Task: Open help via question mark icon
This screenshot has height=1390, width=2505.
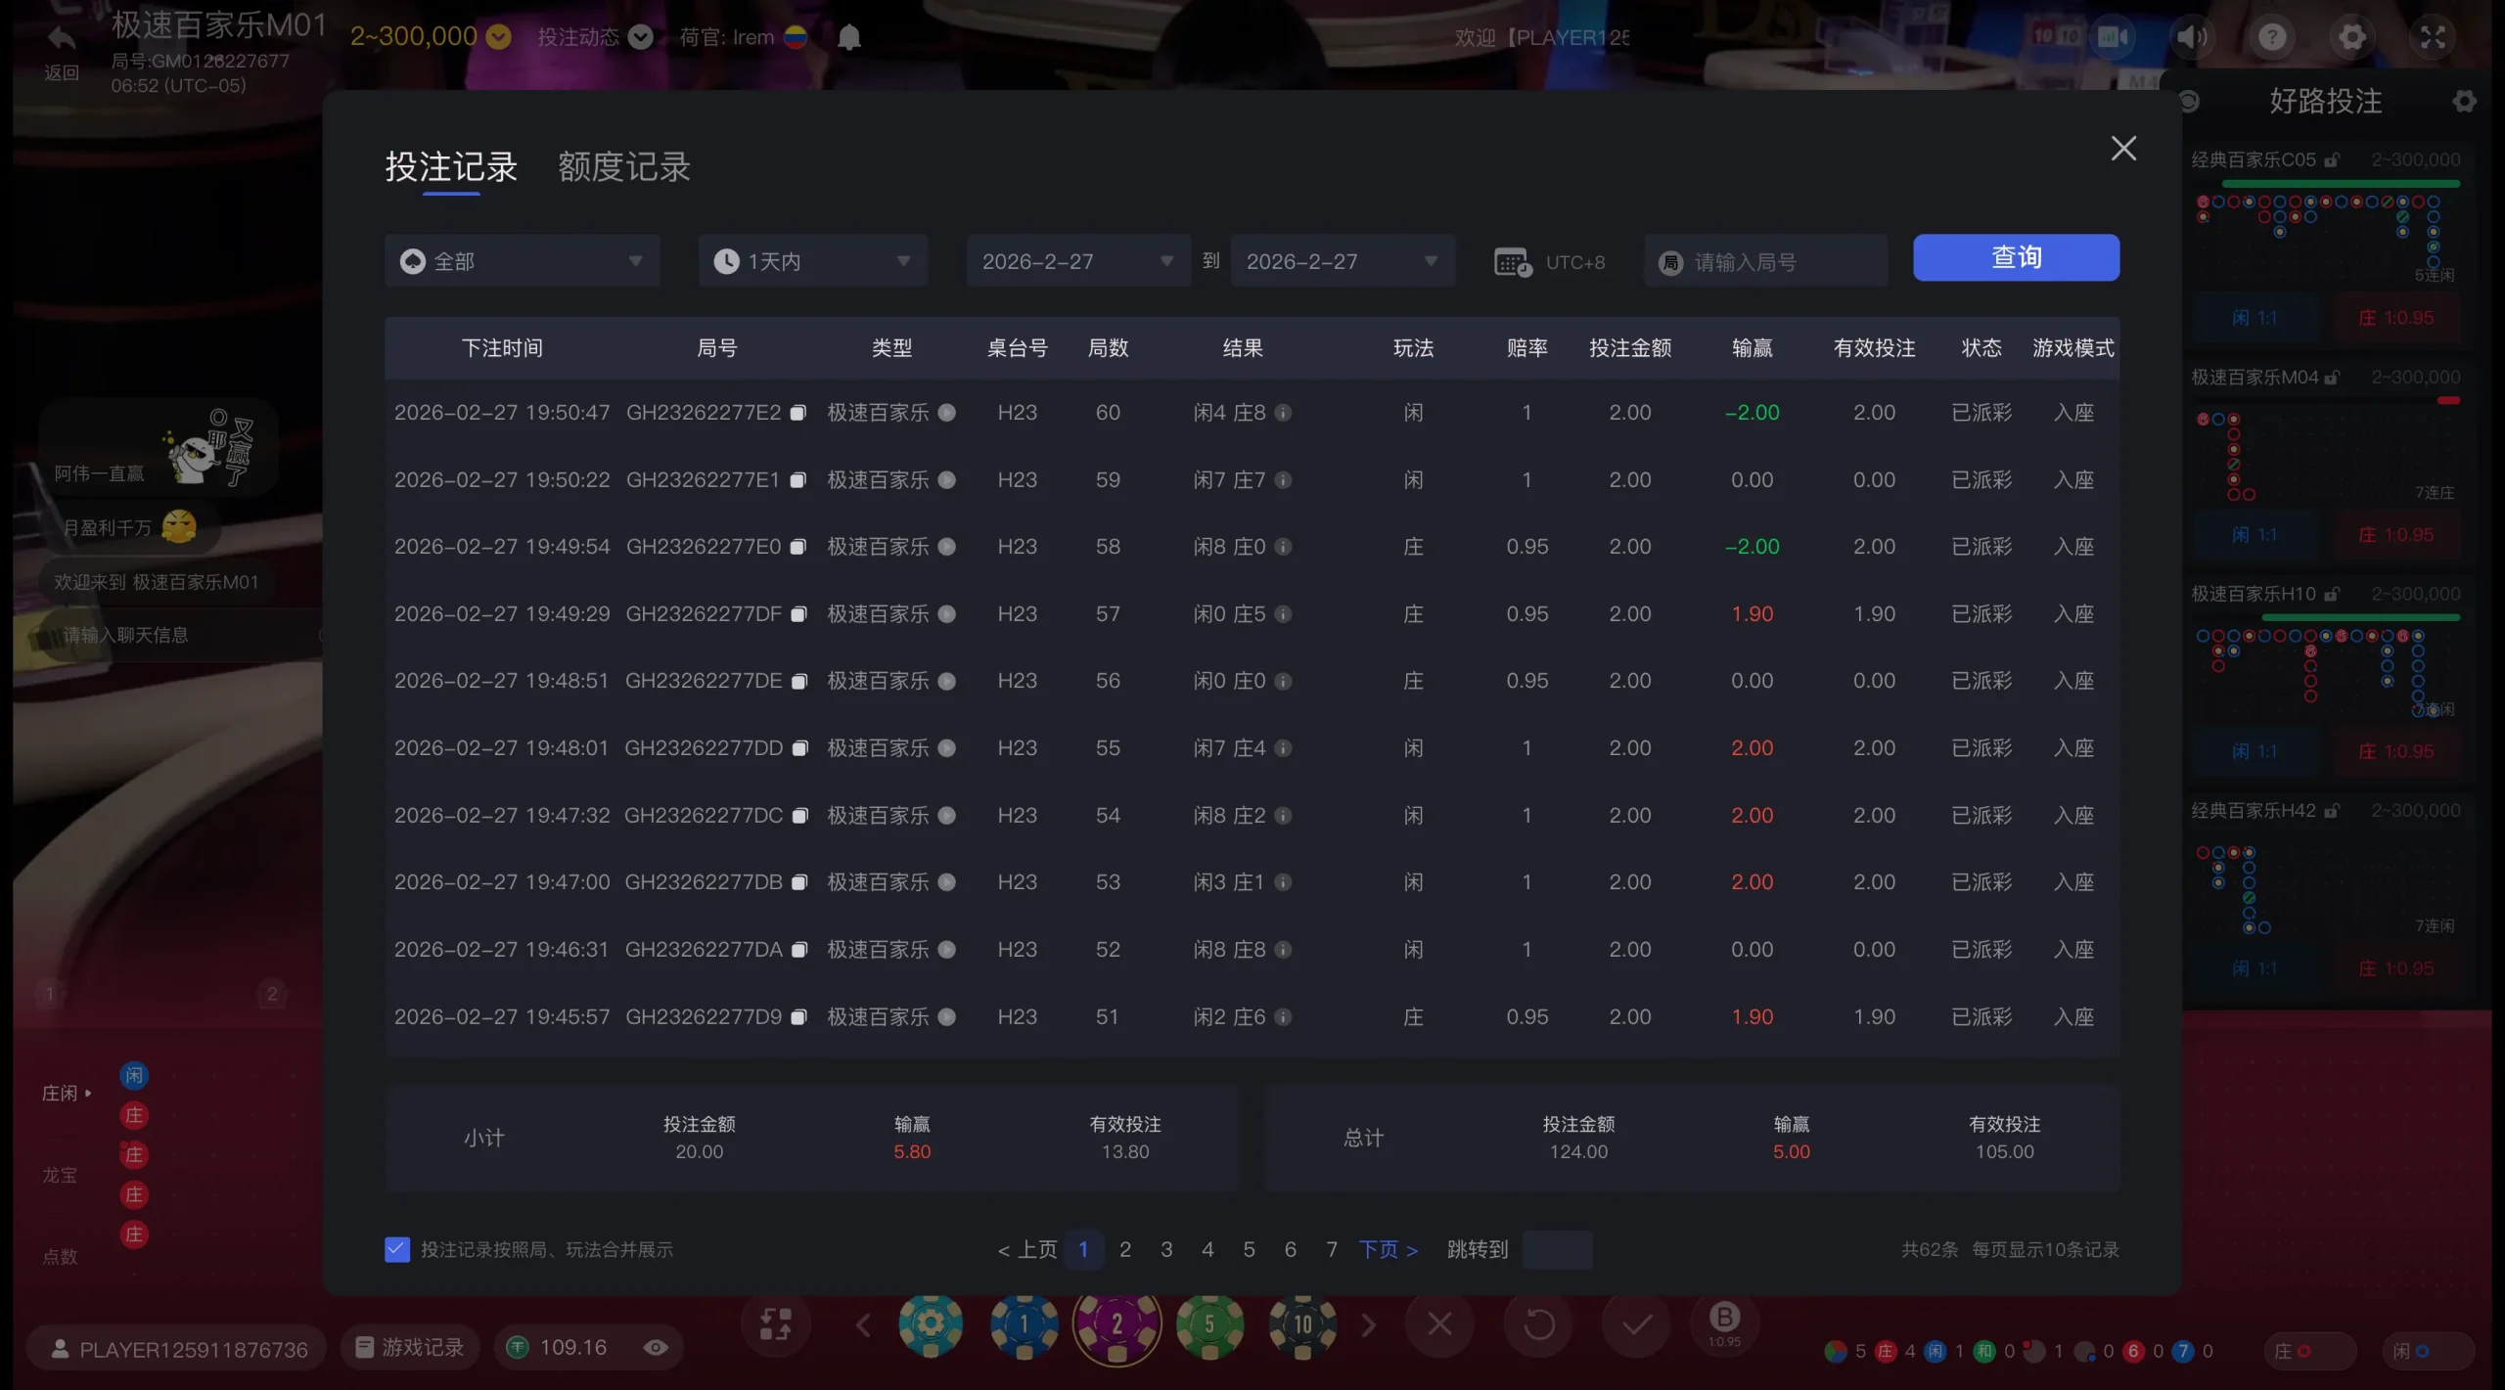Action: coord(2272,37)
